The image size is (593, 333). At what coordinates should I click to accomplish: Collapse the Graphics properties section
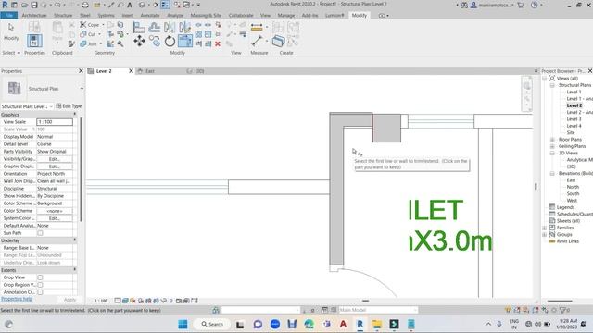coord(74,114)
